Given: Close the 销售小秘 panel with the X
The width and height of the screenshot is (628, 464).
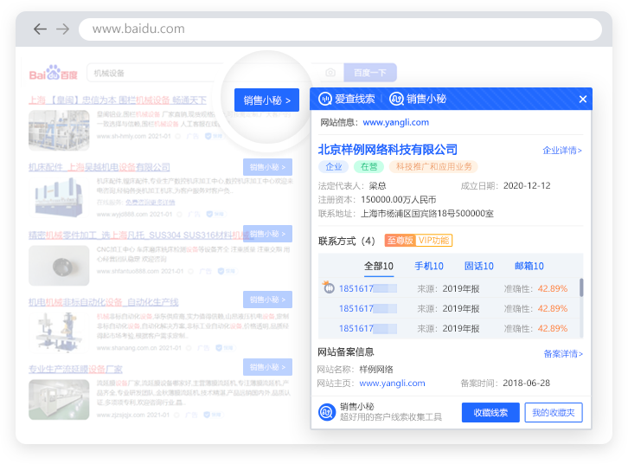Looking at the screenshot, I should coord(583,99).
